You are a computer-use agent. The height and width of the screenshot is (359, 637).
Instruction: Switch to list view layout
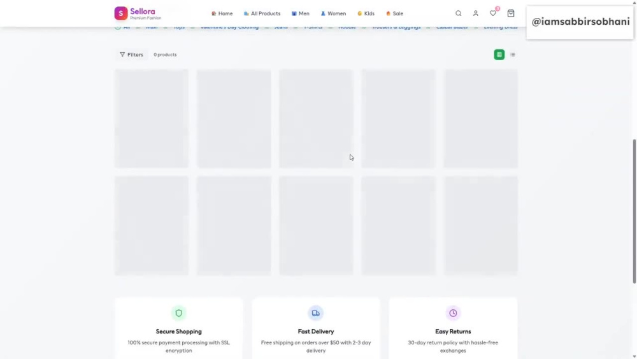[x=513, y=54]
